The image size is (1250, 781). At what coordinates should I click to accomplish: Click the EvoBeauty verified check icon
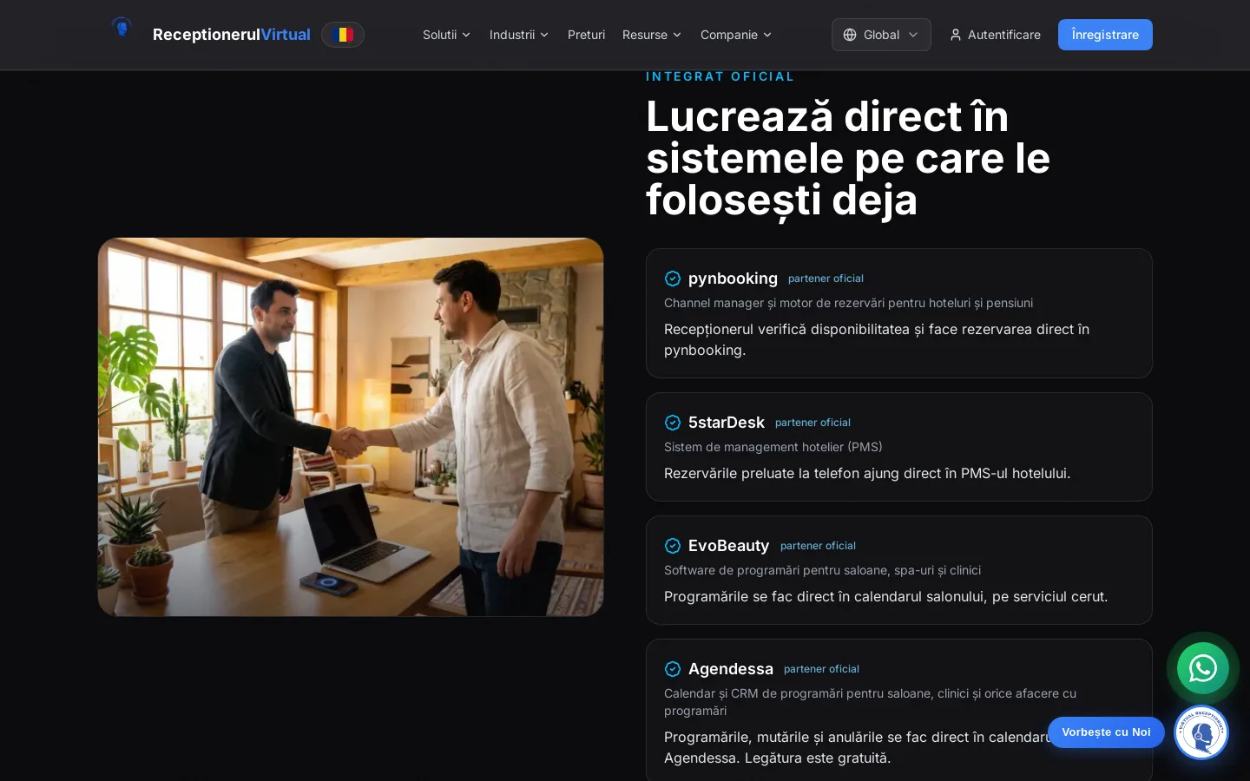[x=673, y=546]
